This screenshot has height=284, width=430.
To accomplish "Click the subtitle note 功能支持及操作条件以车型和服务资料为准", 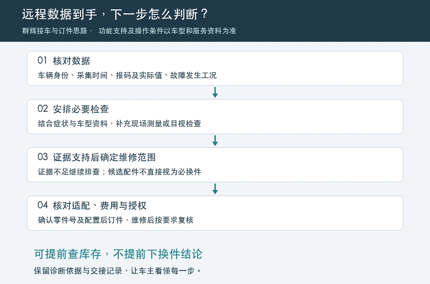I will click(167, 31).
